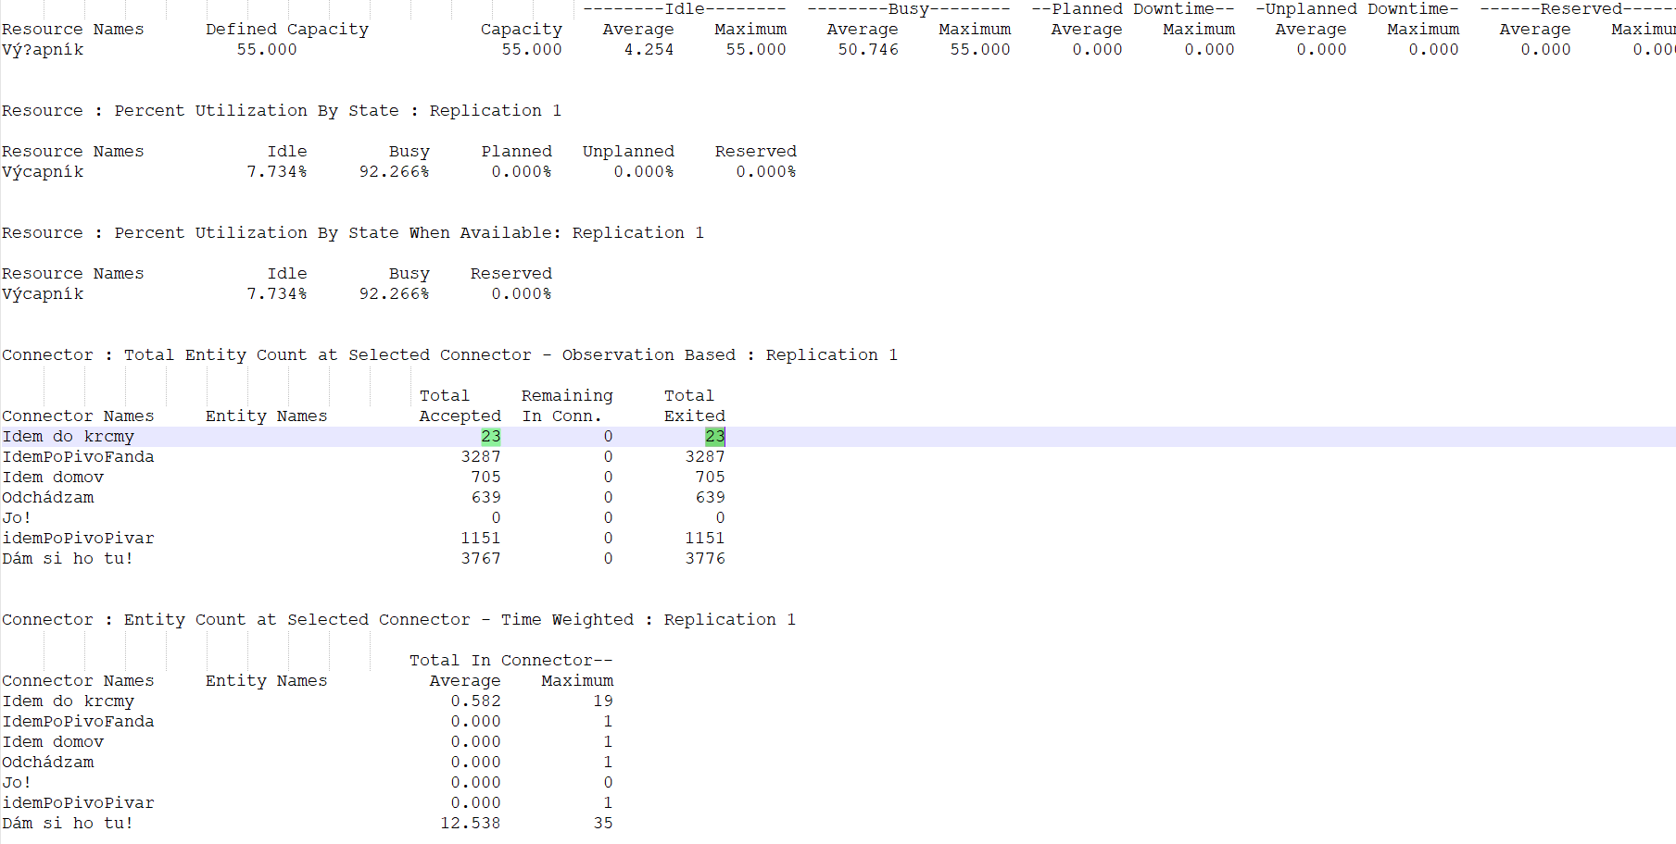Image resolution: width=1676 pixels, height=844 pixels.
Task: Select the 'Odchádzam' connector row
Action: point(48,497)
